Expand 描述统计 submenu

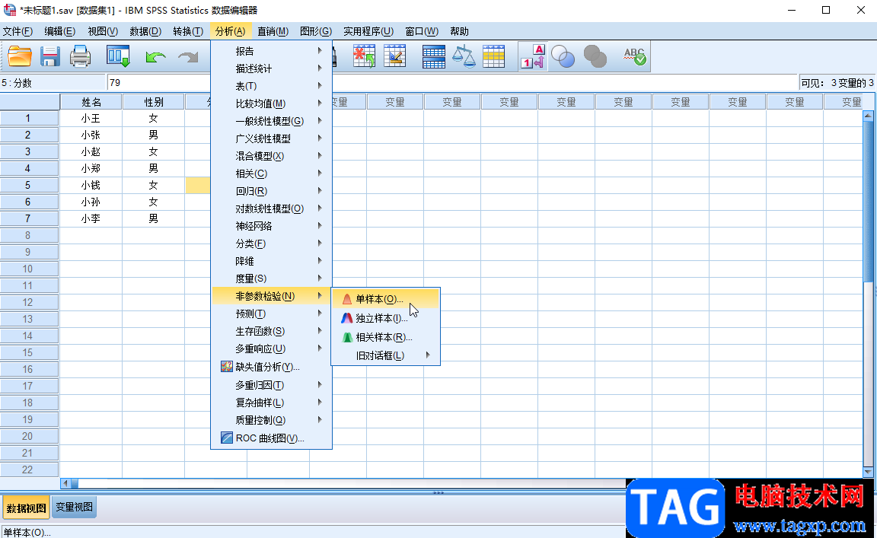271,68
